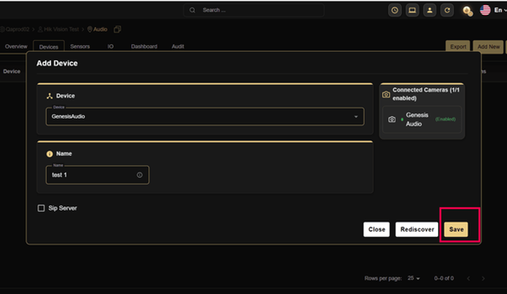Close the Add Device dialog
This screenshot has width=507, height=294.
pyautogui.click(x=376, y=229)
